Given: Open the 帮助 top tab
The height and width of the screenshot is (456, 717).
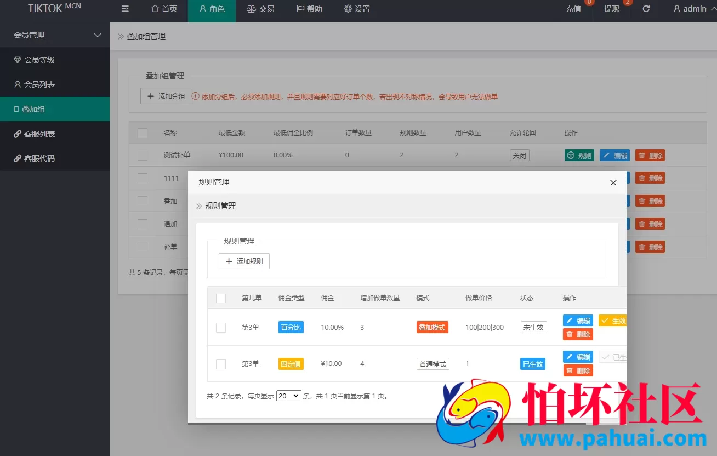Looking at the screenshot, I should pyautogui.click(x=309, y=9).
